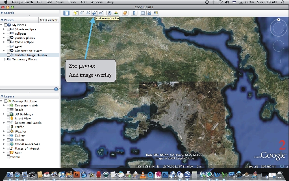This screenshot has width=289, height=181.
Task: Toggle the Untitled Image Overlay checkbox
Action: (8, 55)
